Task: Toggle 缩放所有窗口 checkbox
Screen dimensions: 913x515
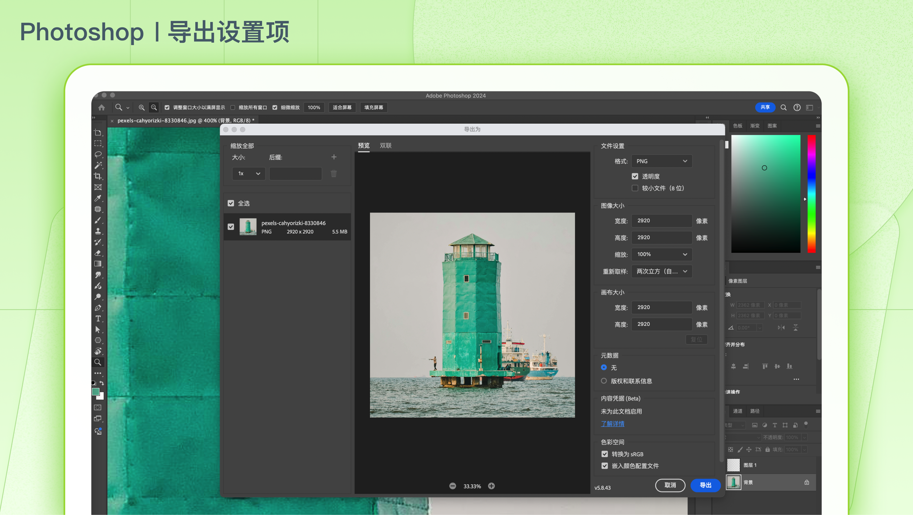Action: [233, 107]
